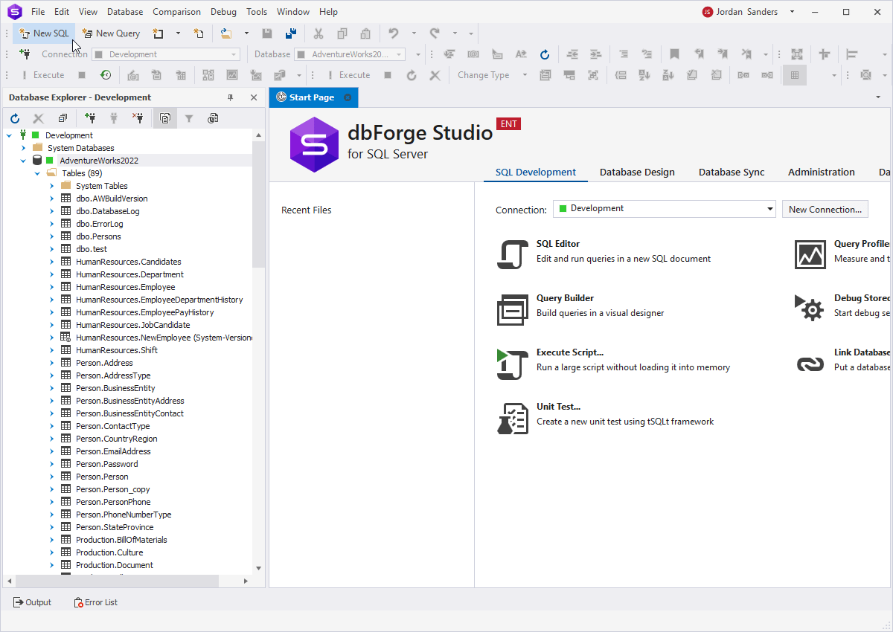Switch to the Database Design tab
The height and width of the screenshot is (632, 893).
pos(637,172)
